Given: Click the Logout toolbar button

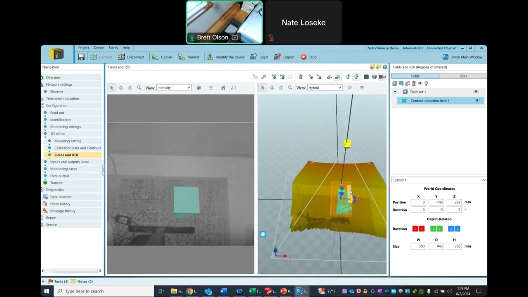Looking at the screenshot, I should point(284,57).
